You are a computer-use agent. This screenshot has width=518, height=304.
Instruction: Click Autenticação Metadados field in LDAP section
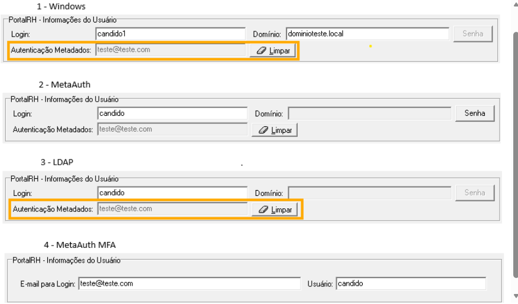172,209
